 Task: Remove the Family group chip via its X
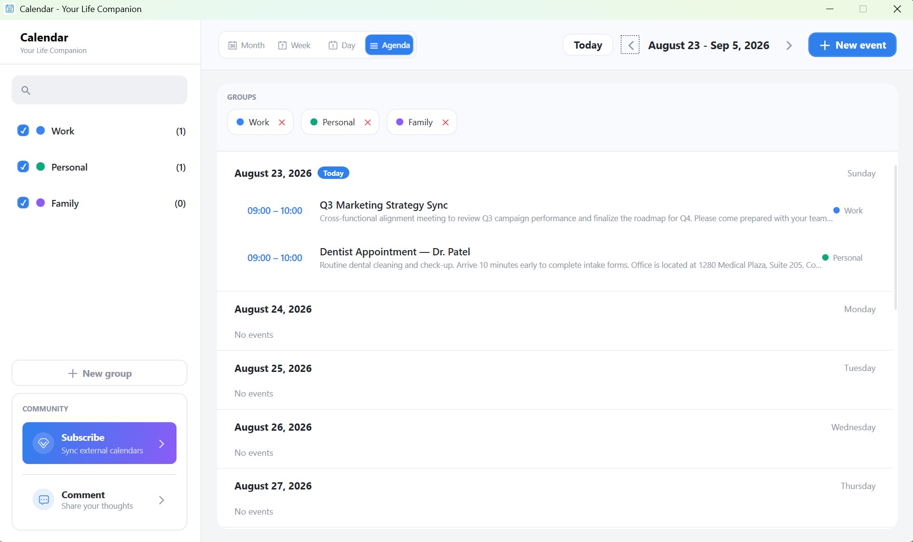(x=446, y=122)
